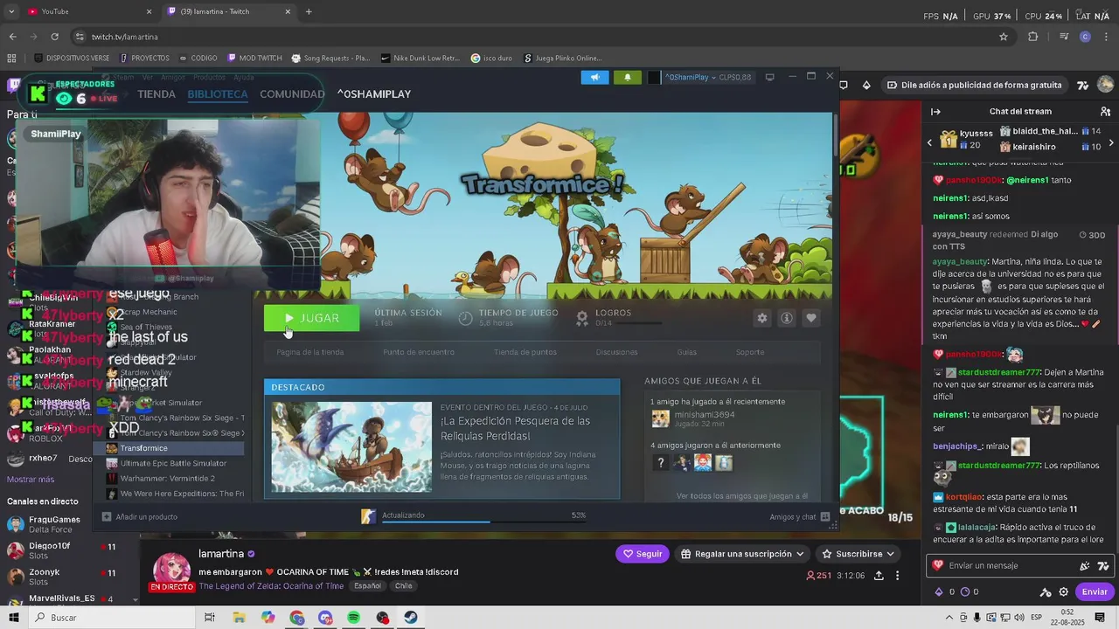The image size is (1119, 629).
Task: Open Steam notifications bell icon
Action: coord(627,77)
